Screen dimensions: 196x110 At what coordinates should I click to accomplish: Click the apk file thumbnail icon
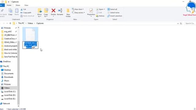click(30, 34)
